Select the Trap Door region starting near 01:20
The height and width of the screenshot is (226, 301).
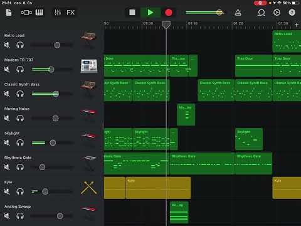pos(254,66)
